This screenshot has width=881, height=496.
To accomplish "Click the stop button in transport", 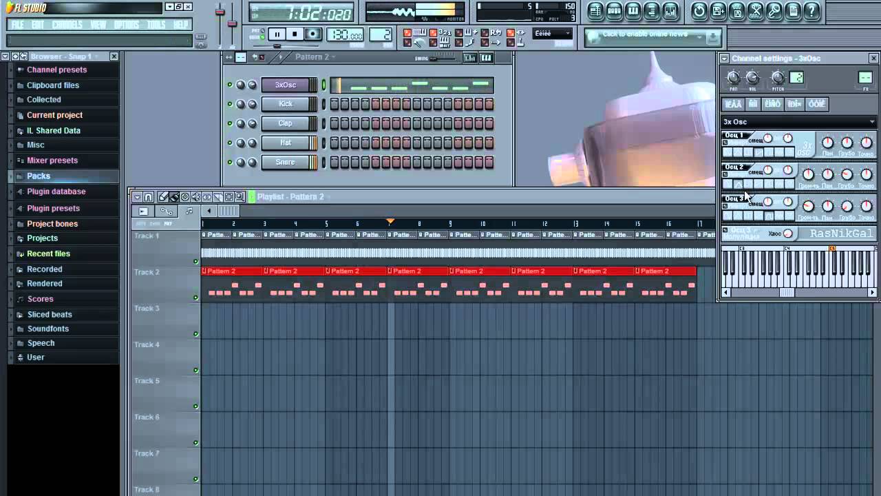I will (295, 34).
